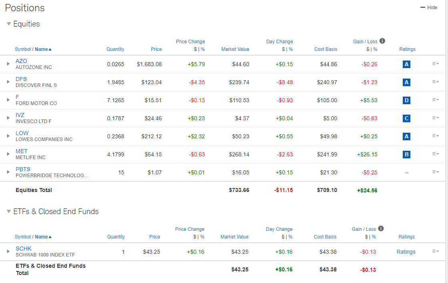Click the Gain/Loss info icon in Equities header
The width and height of the screenshot is (448, 283).
(382, 41)
